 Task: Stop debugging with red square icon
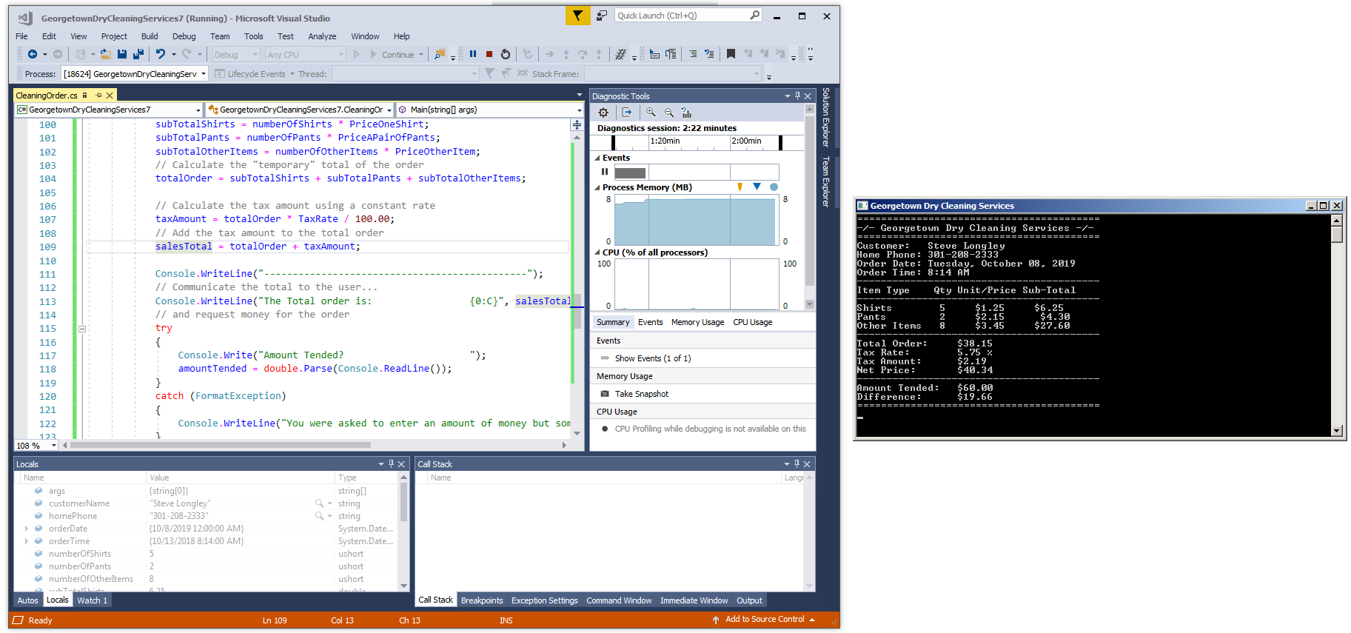pos(489,54)
